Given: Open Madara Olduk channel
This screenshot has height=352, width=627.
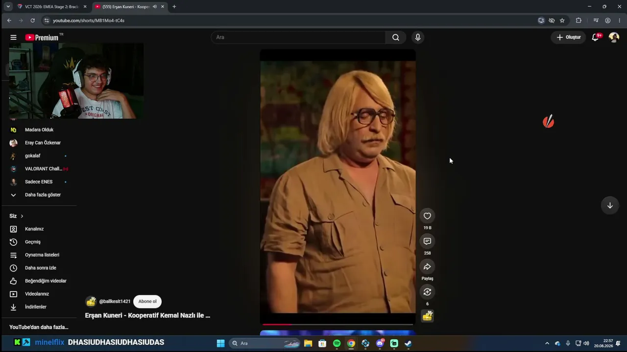Looking at the screenshot, I should [x=39, y=130].
